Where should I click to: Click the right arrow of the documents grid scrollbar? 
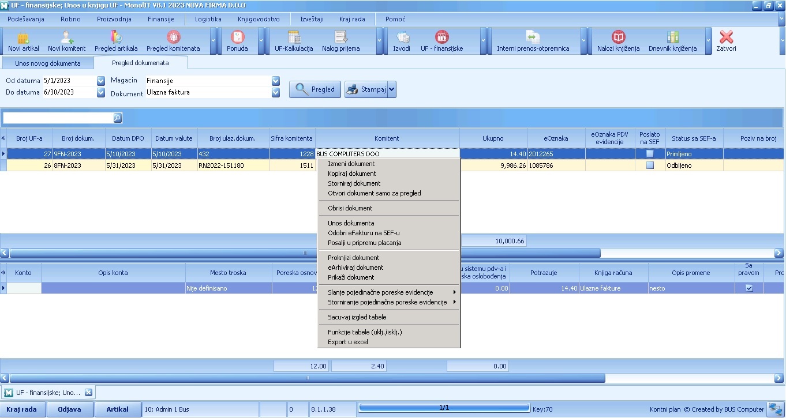778,253
